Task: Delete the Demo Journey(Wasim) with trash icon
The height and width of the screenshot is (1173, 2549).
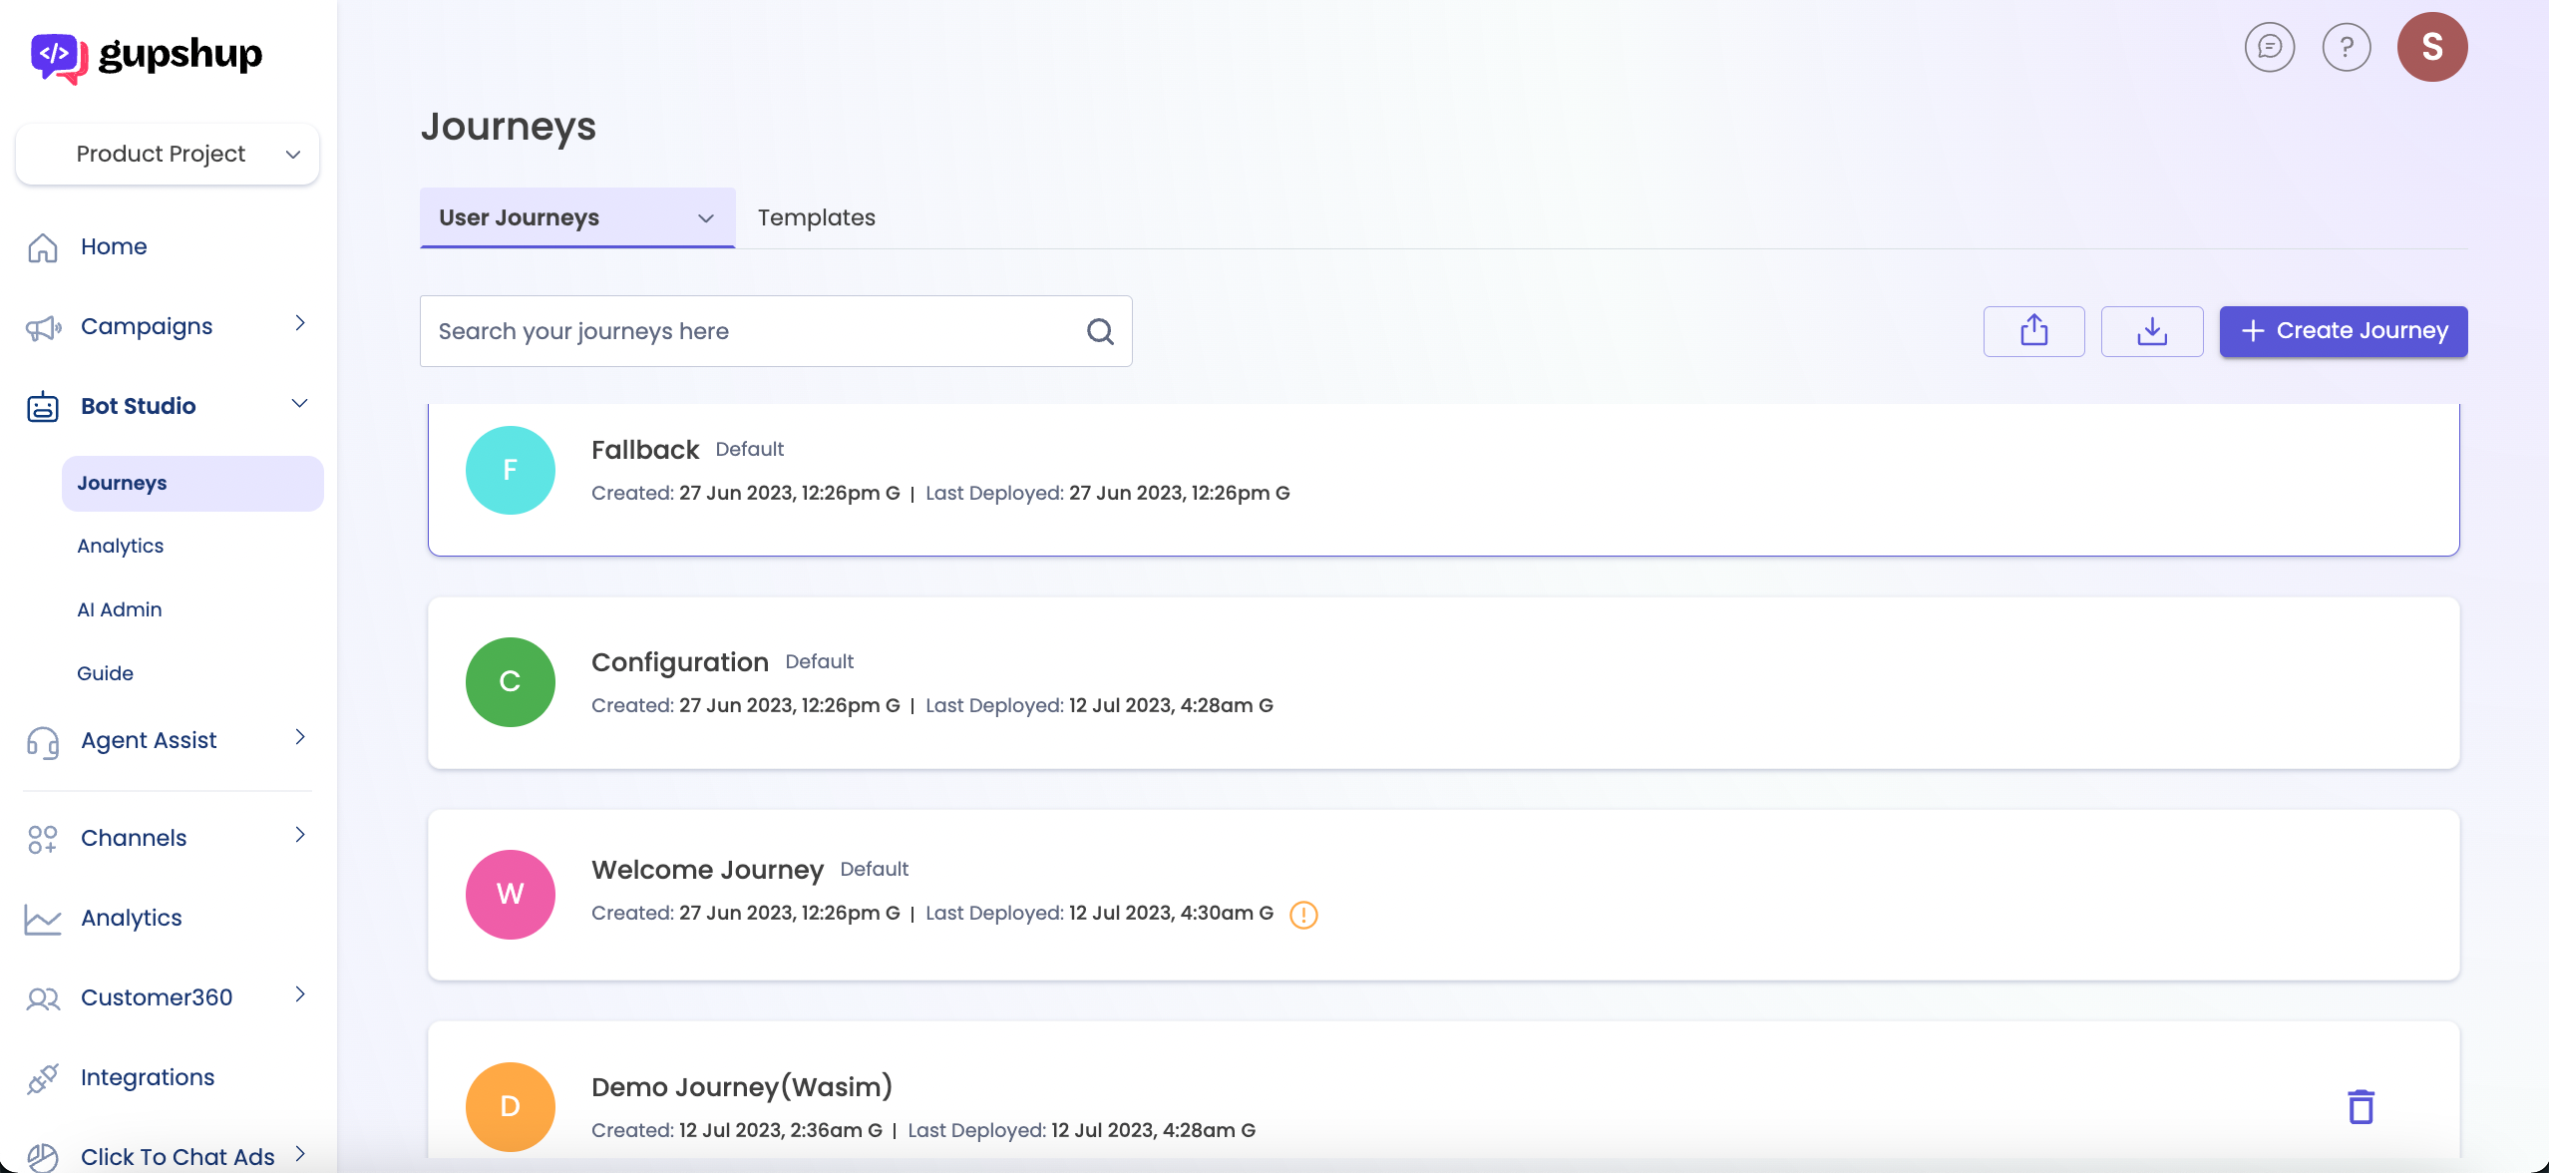Action: click(2360, 1107)
